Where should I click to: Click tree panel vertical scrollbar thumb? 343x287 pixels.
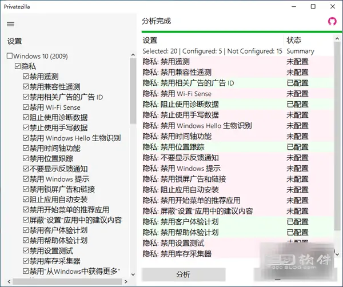133,91
